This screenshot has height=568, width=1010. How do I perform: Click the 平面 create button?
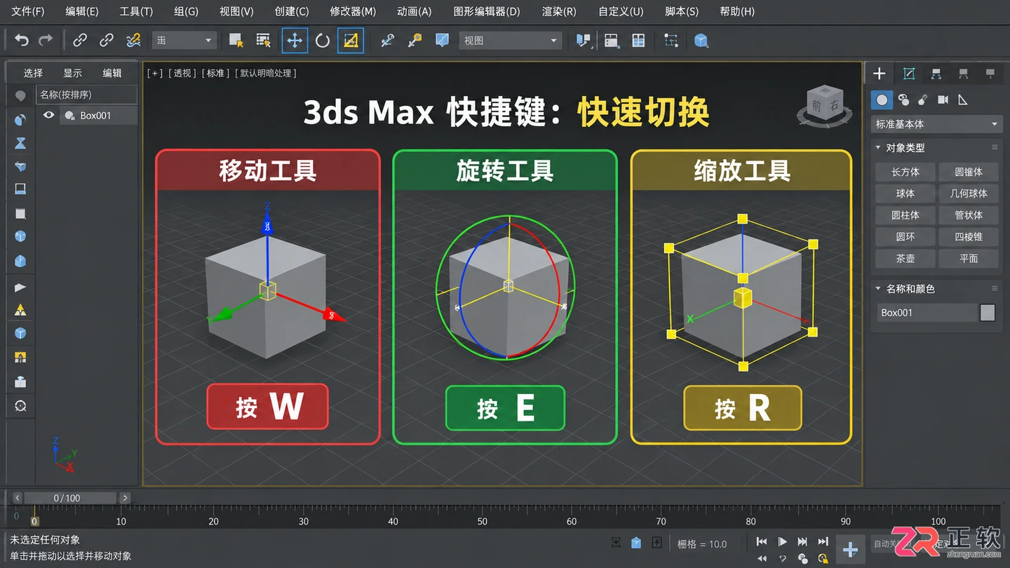pos(969,259)
